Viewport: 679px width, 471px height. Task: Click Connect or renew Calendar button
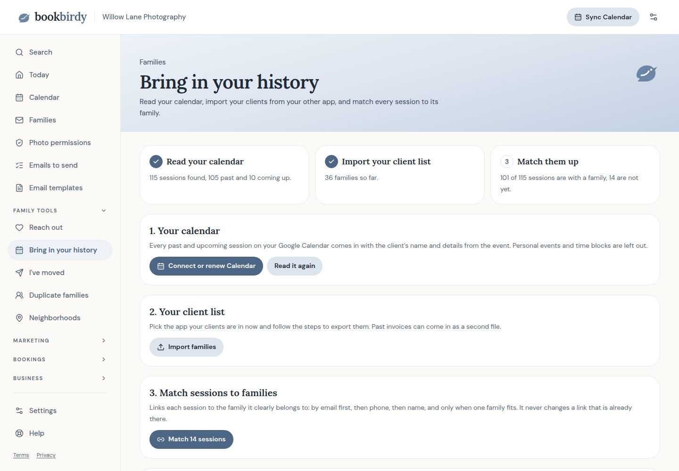tap(206, 266)
